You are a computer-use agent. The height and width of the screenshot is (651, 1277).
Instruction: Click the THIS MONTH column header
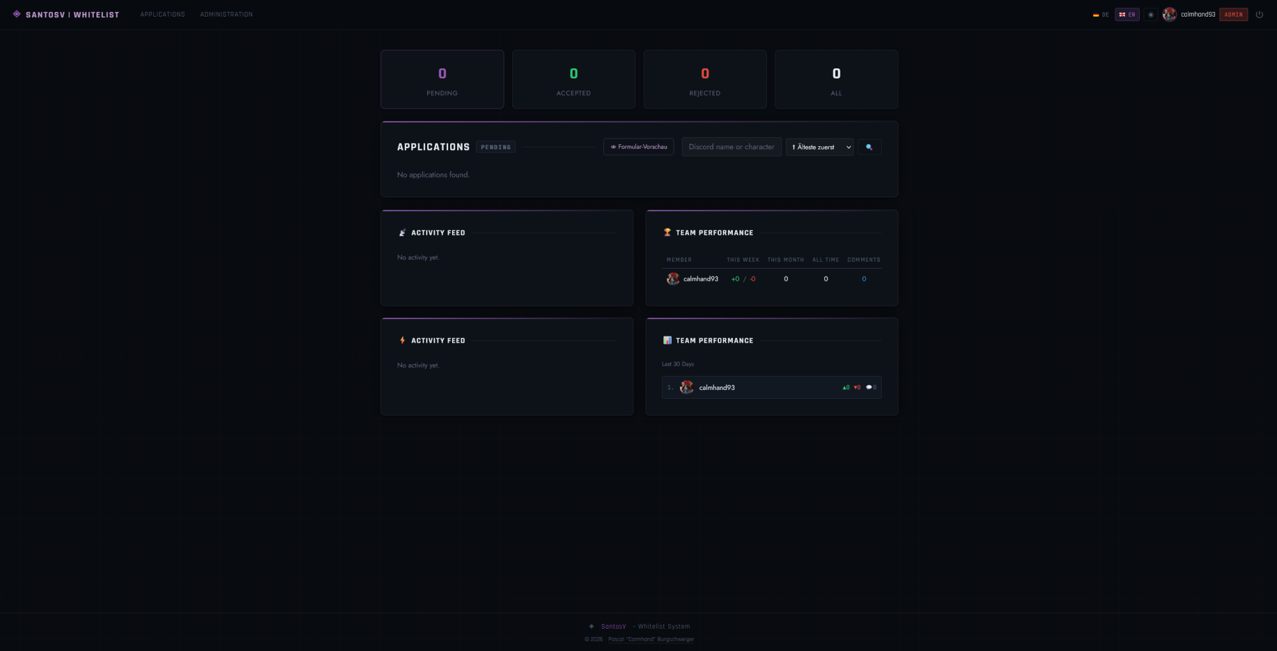coord(786,260)
